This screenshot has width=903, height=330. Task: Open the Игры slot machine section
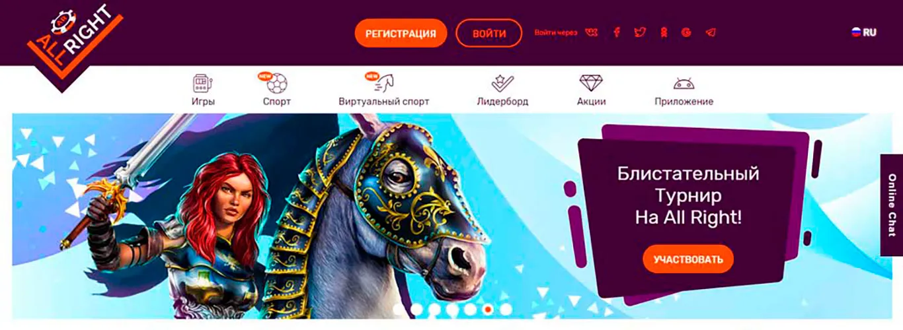click(x=203, y=90)
